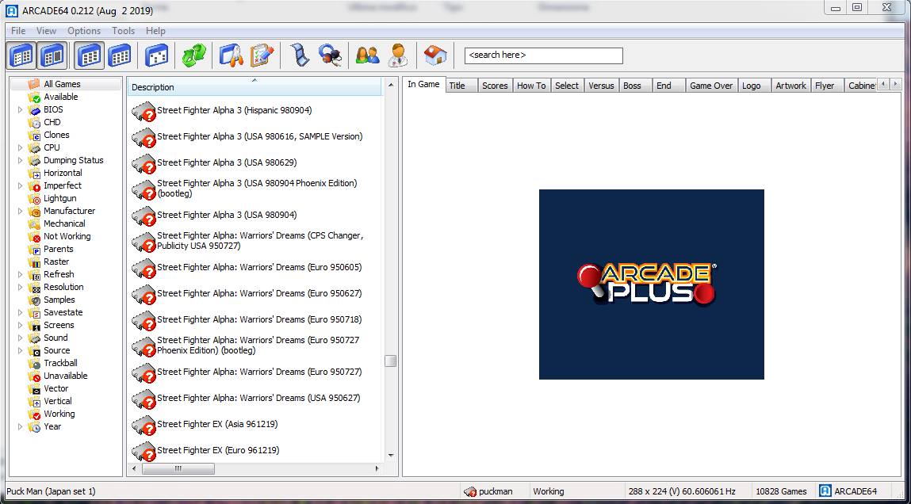
Task: Click the CHD folder icon in tree
Action: coord(34,123)
